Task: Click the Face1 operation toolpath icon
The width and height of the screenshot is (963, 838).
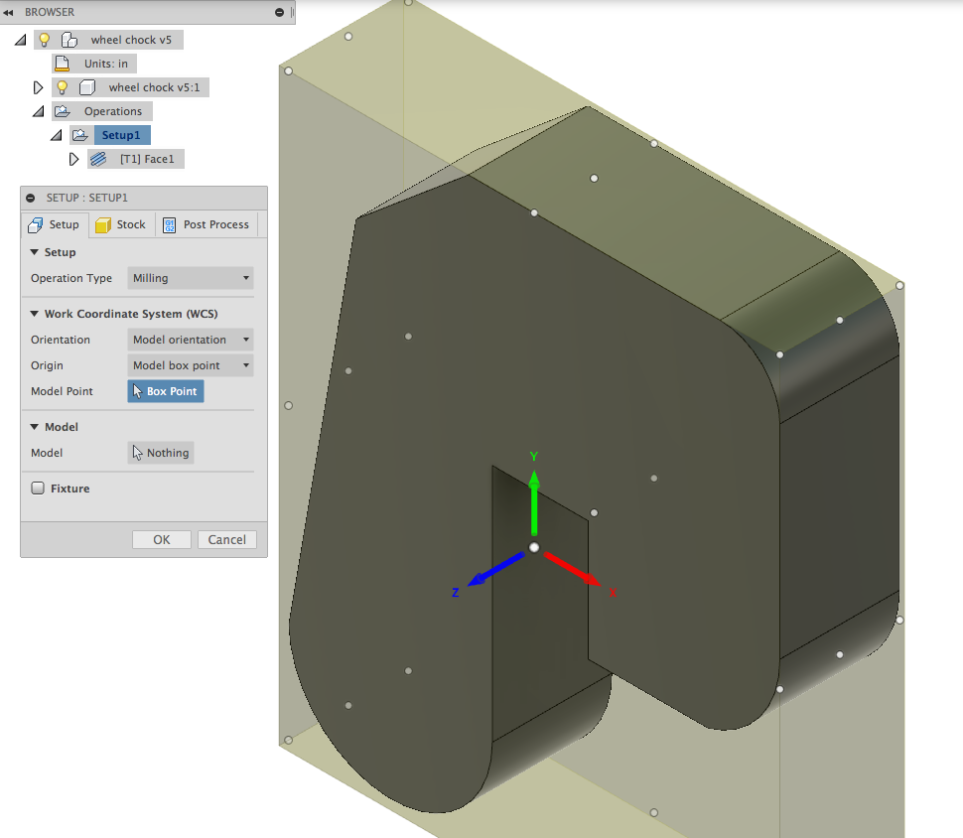Action: (x=97, y=159)
